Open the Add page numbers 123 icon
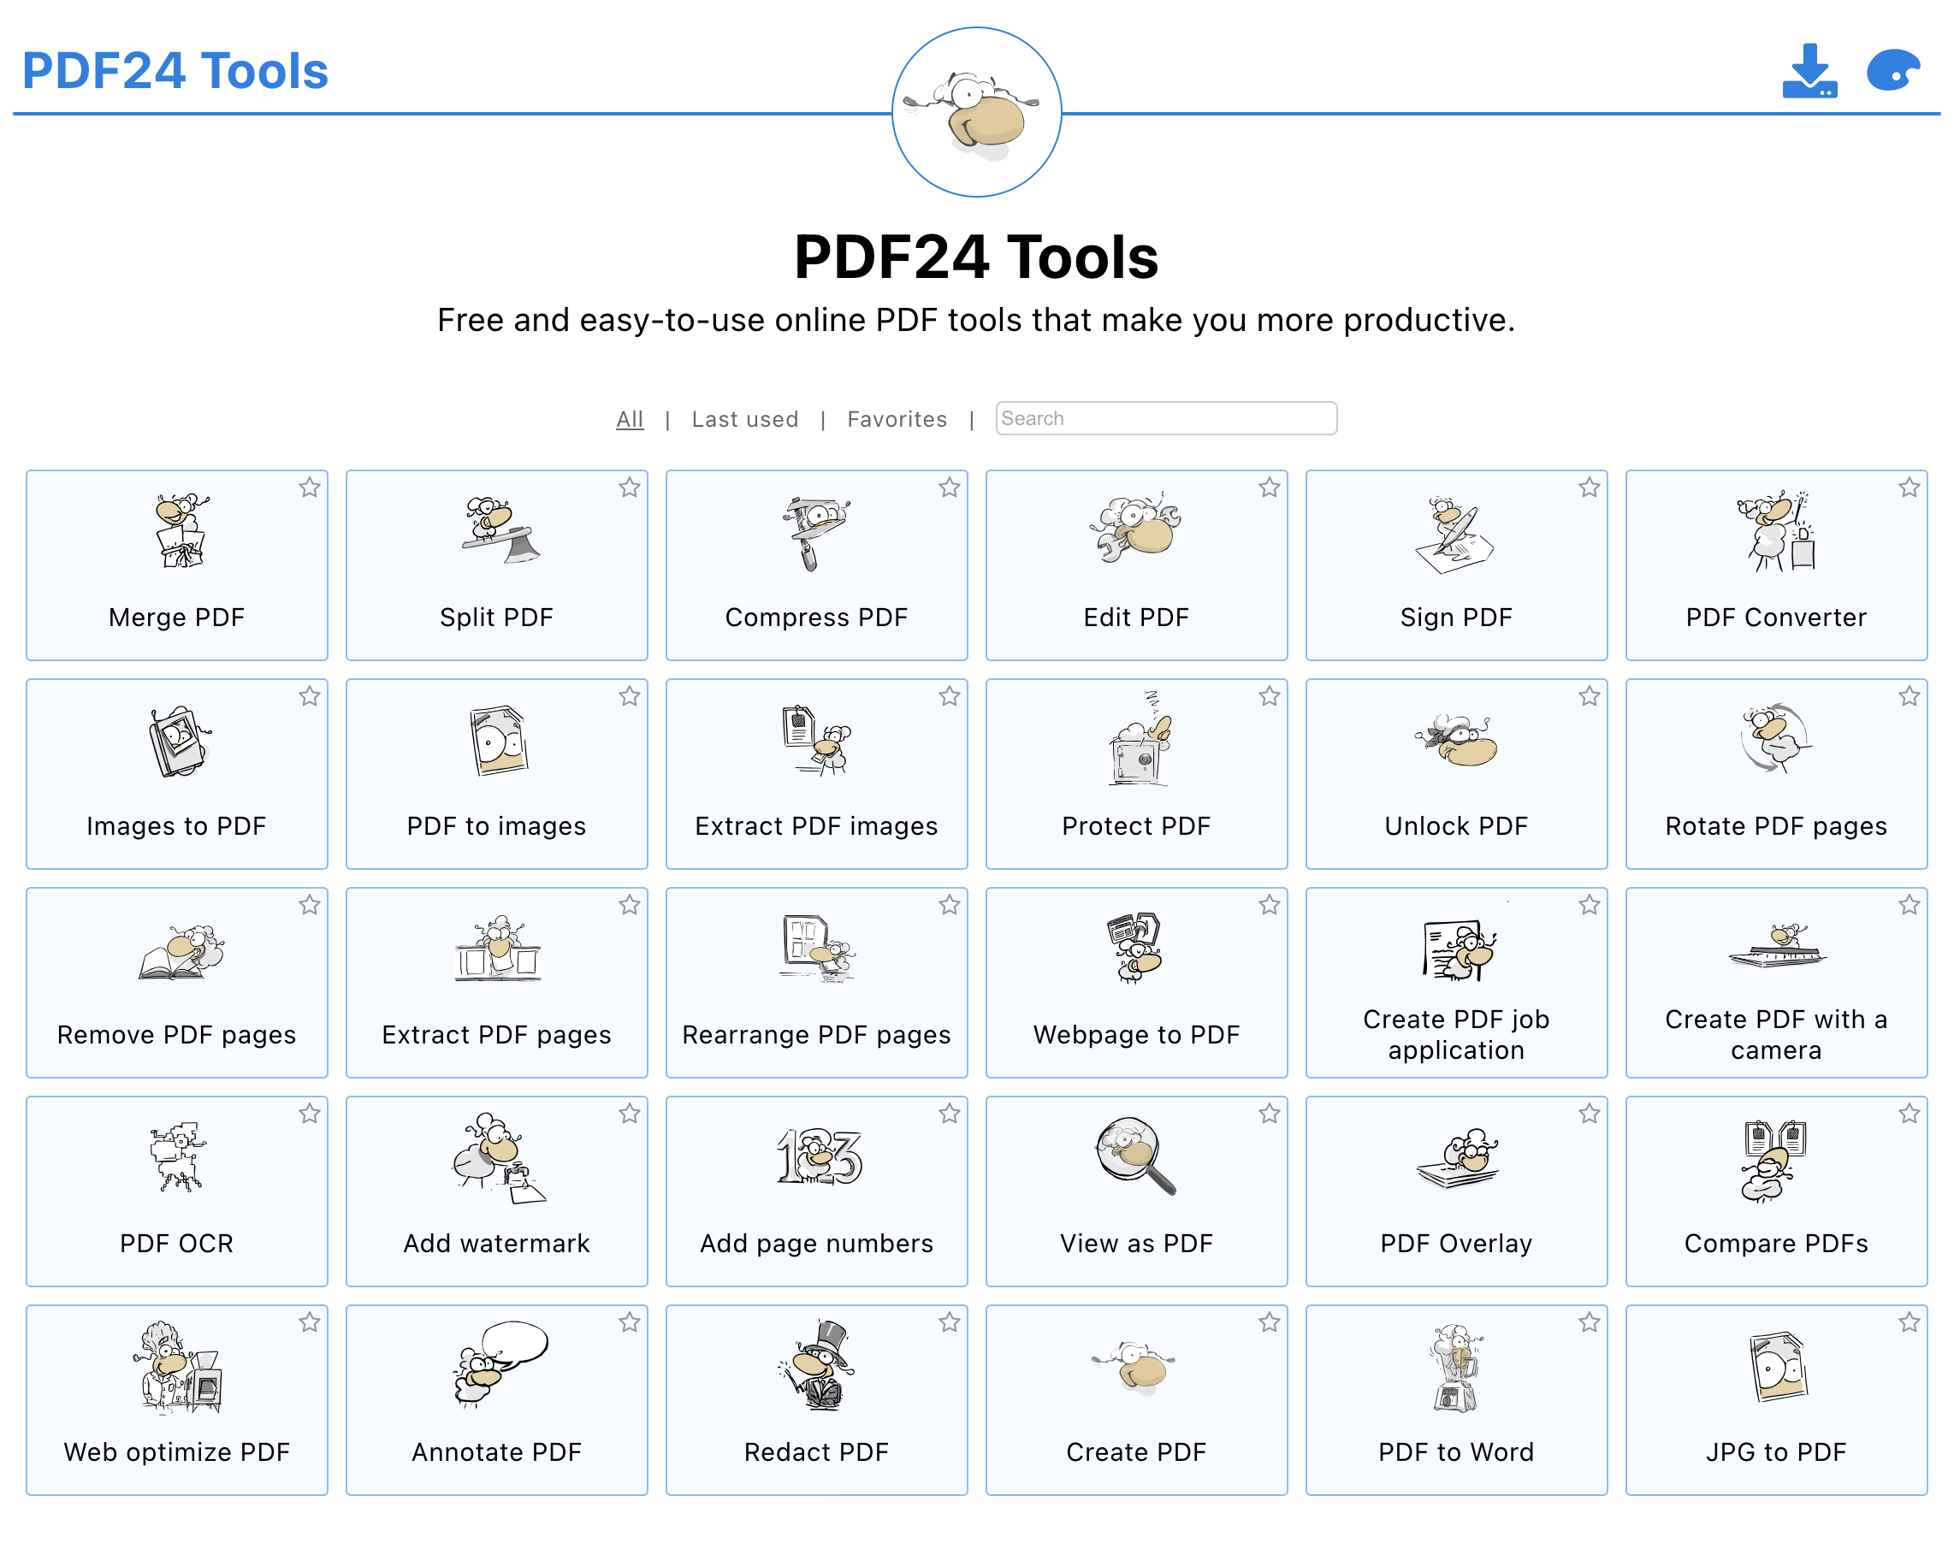Screen dimensions: 1954x1543 click(819, 1156)
